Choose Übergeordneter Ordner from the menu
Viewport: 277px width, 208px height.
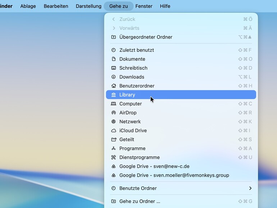[x=181, y=37]
